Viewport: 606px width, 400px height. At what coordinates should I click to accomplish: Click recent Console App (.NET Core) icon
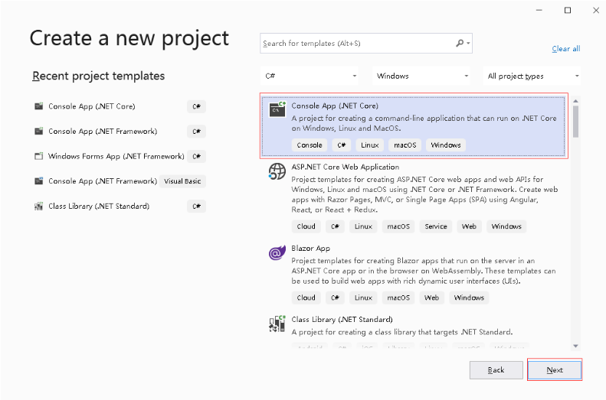click(x=38, y=106)
